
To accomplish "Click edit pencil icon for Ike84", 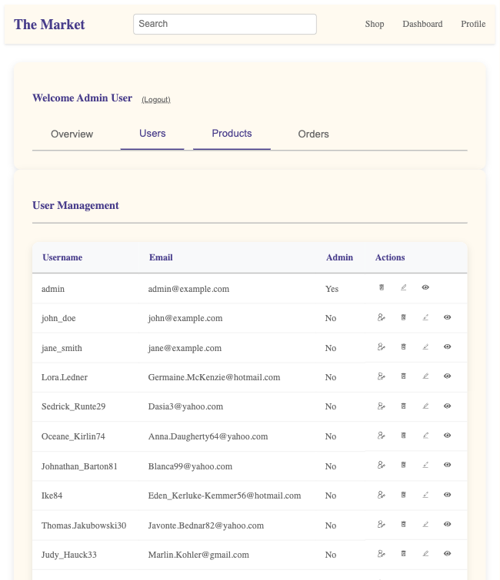I will click(425, 495).
